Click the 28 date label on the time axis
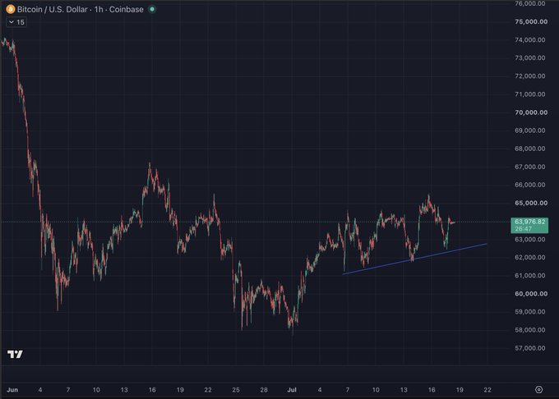The image size is (559, 399). tap(264, 390)
